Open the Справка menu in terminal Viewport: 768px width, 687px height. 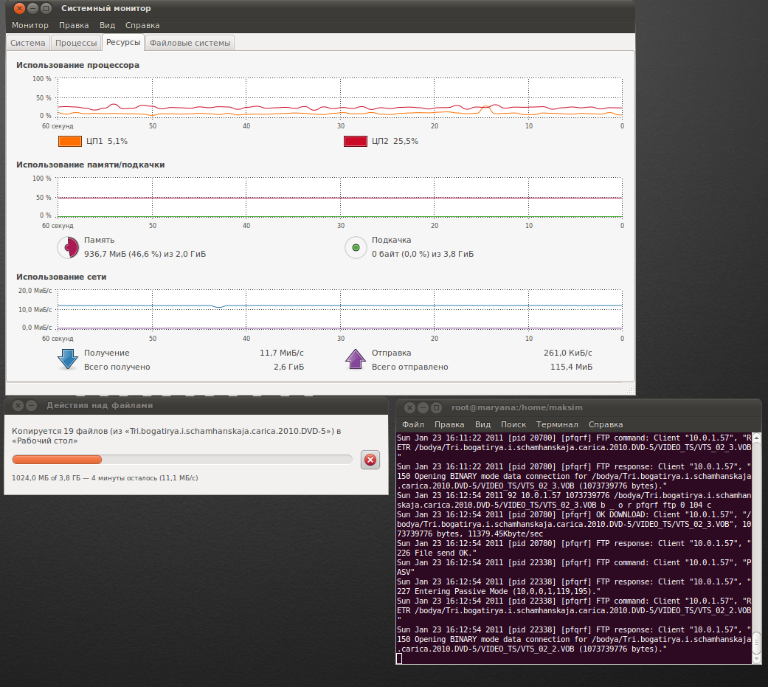606,424
